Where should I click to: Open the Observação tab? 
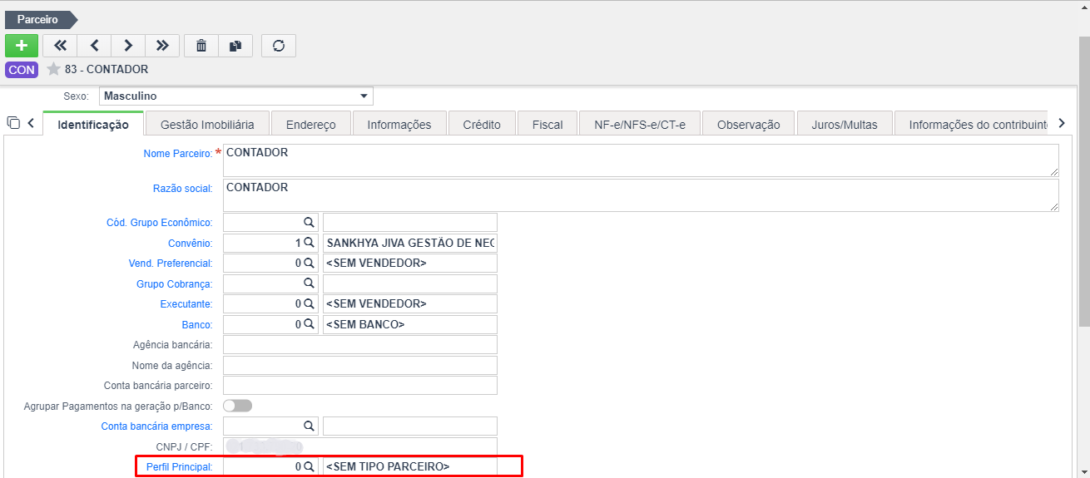tap(748, 124)
